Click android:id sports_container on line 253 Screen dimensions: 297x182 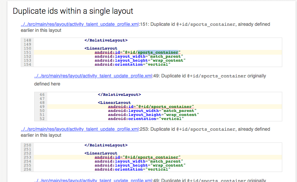coord(138,157)
